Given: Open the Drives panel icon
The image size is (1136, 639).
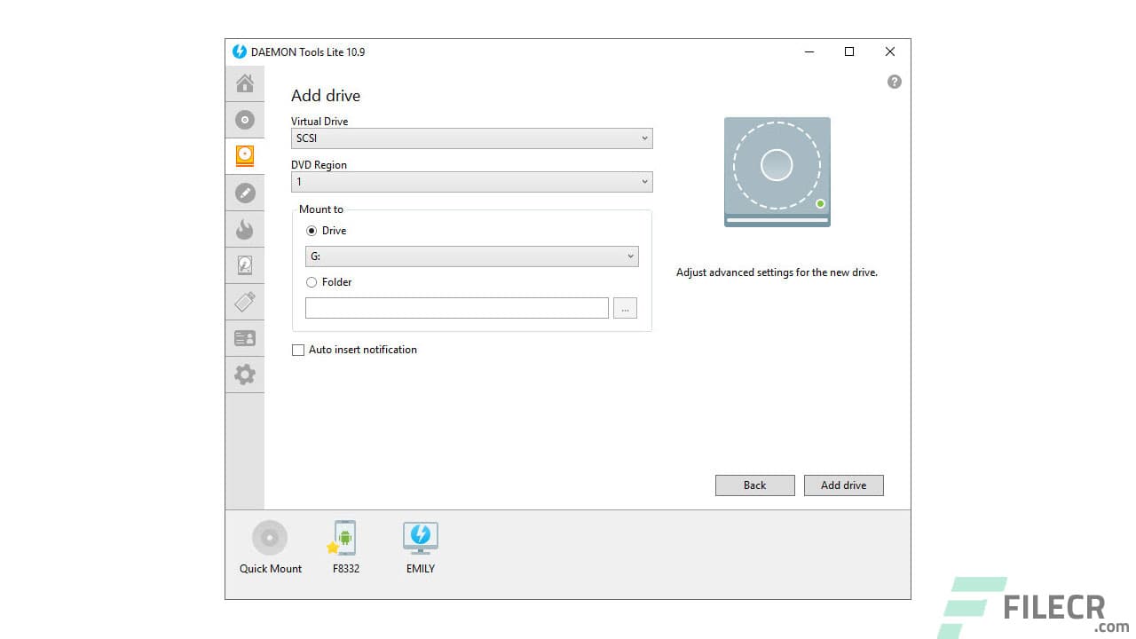Looking at the screenshot, I should click(245, 155).
